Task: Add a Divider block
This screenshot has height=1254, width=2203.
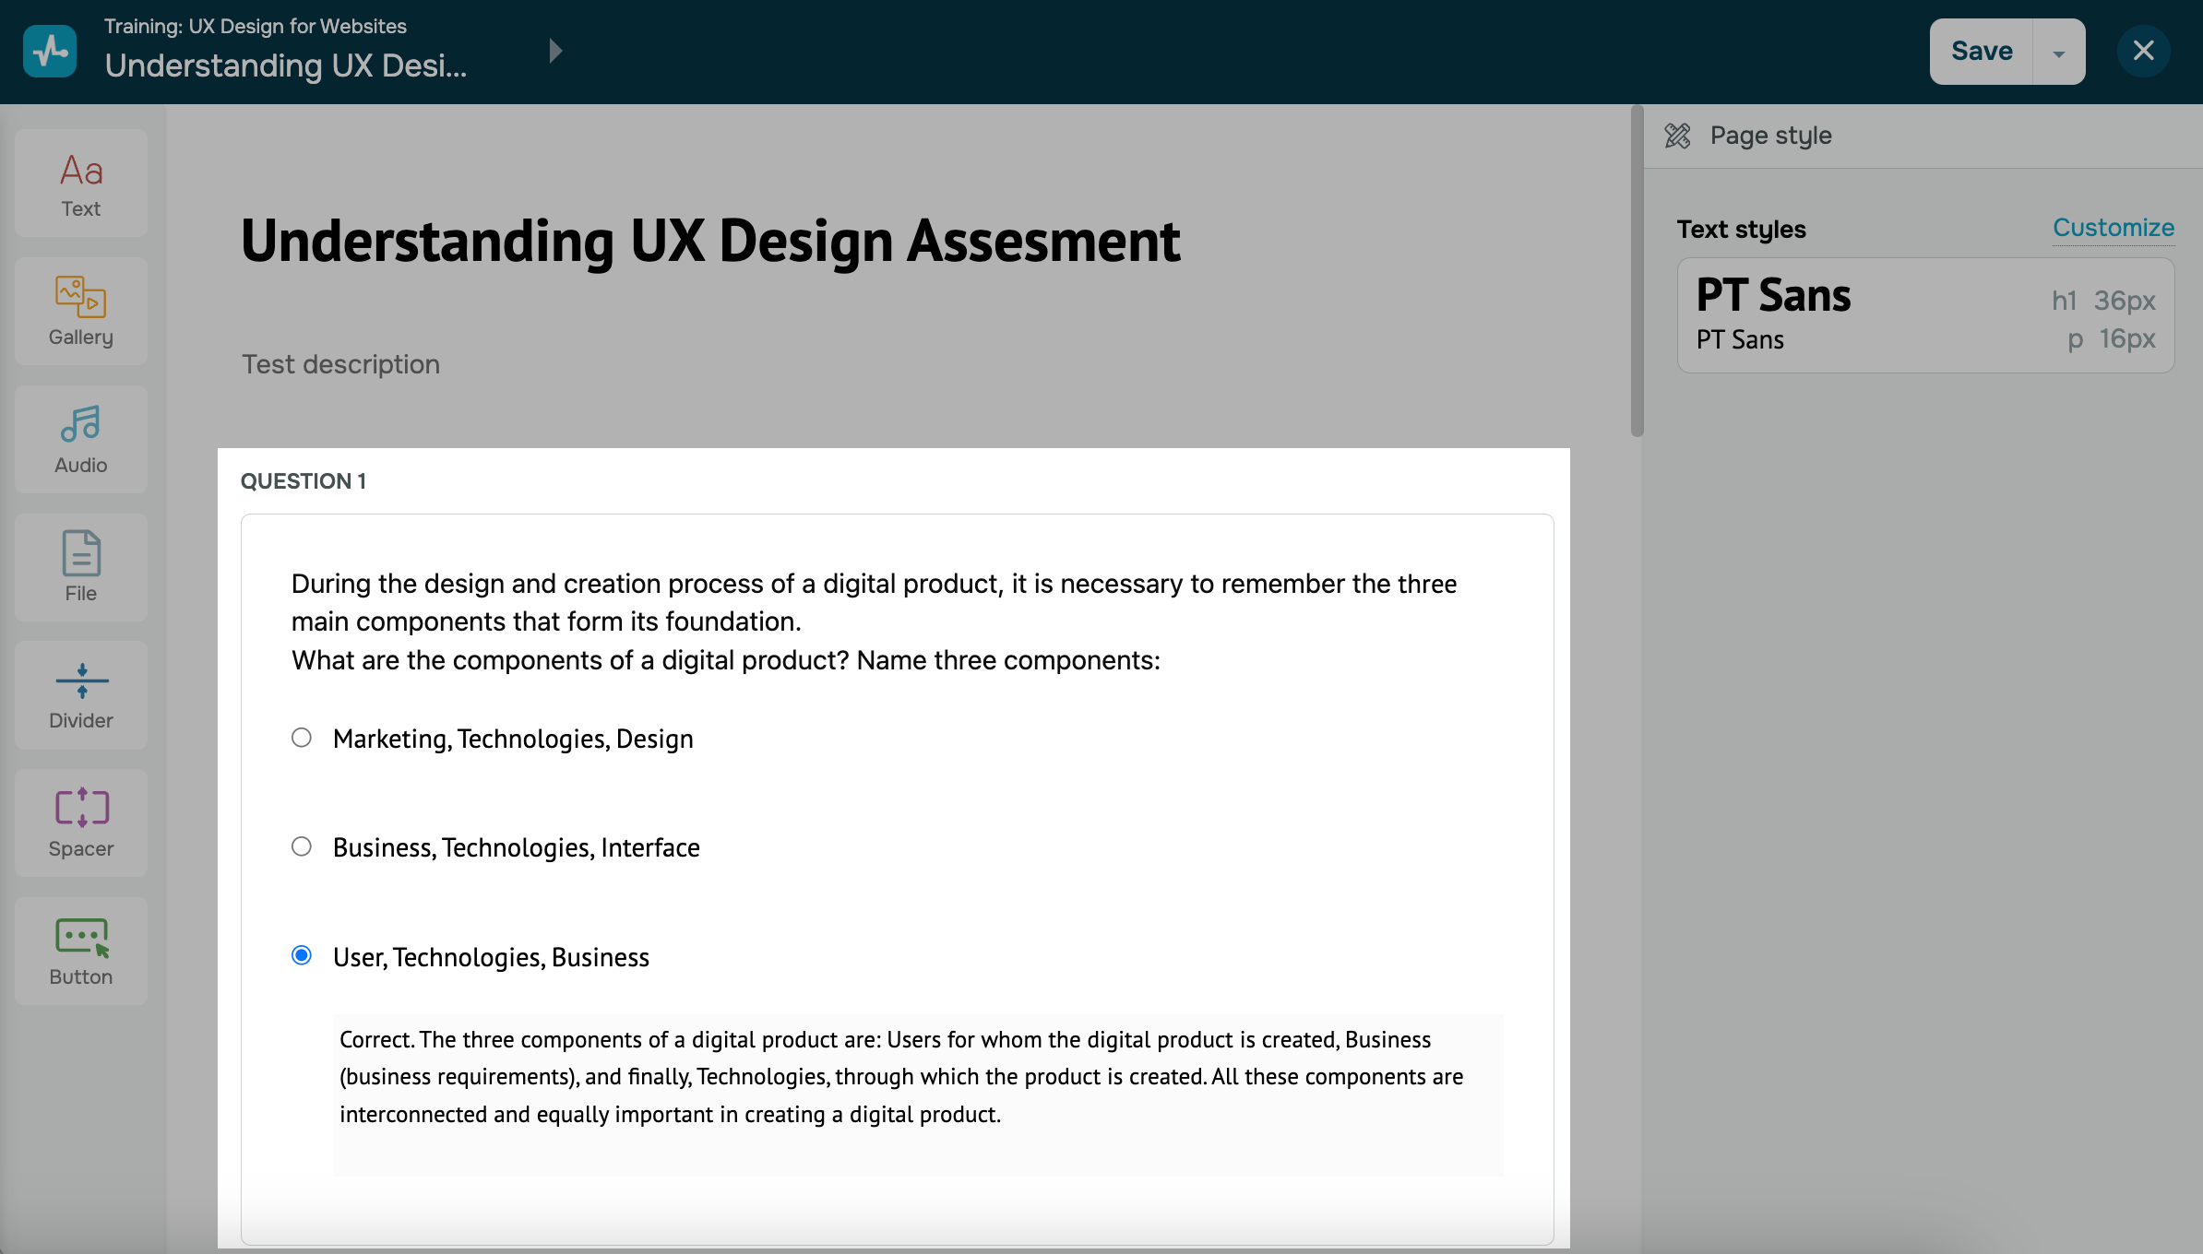Action: pos(81,695)
